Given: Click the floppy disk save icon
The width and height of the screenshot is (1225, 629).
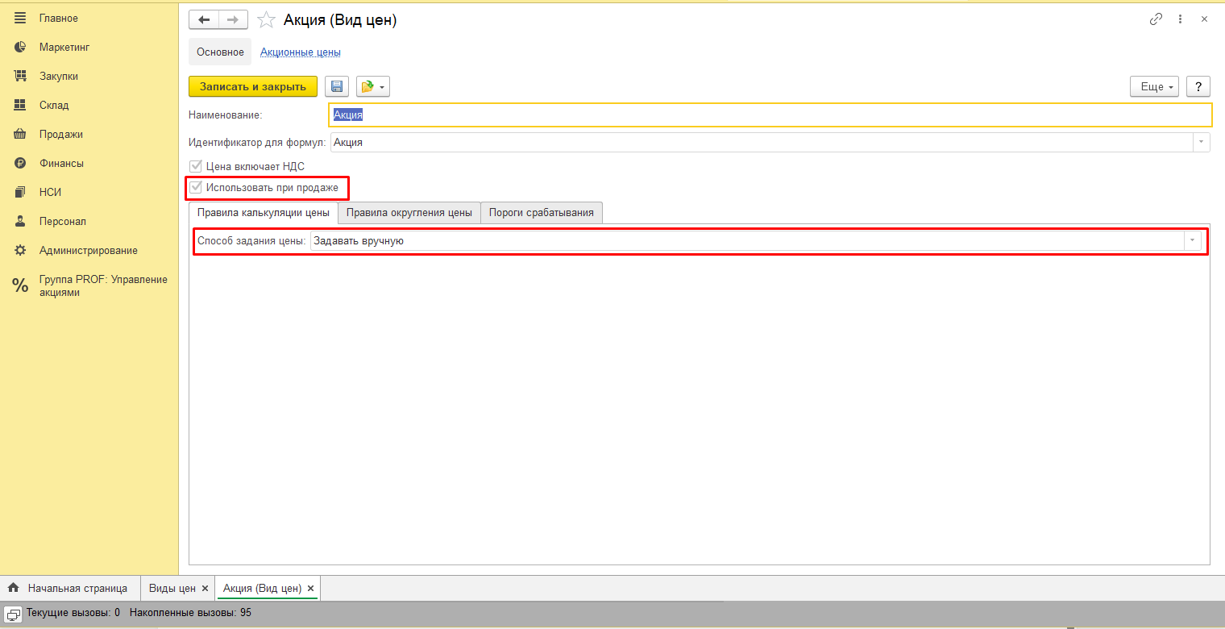Looking at the screenshot, I should point(336,86).
